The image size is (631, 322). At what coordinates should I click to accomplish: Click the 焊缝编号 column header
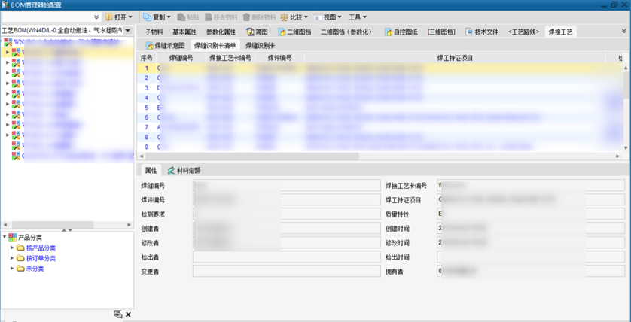tap(181, 58)
